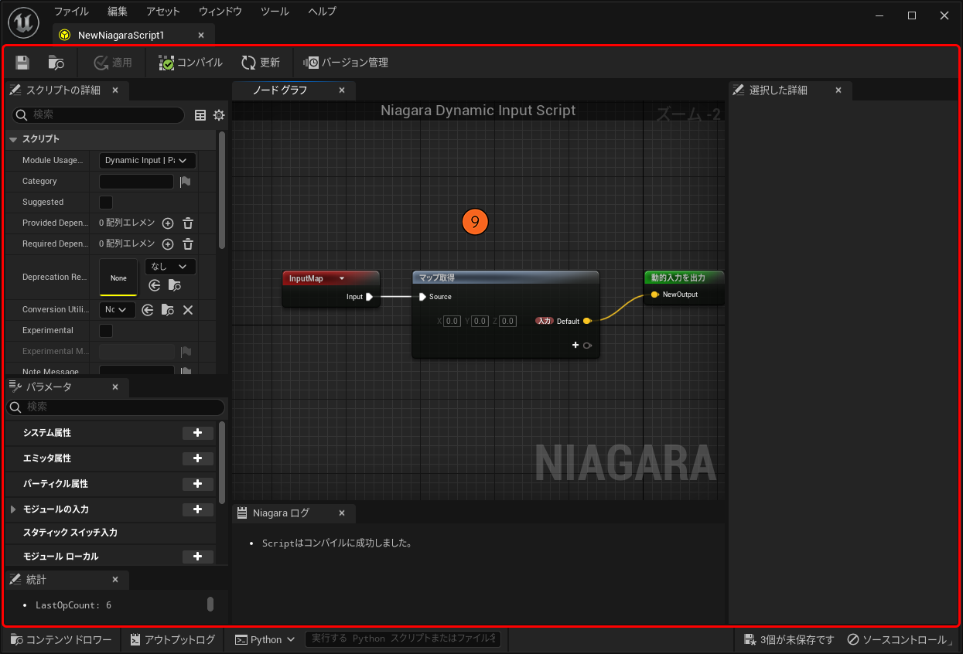963x654 pixels.
Task: Click the 更新 (Refresh) toolbar button
Action: tap(261, 63)
